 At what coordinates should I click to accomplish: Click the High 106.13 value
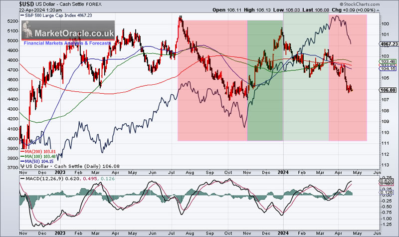click(257, 10)
